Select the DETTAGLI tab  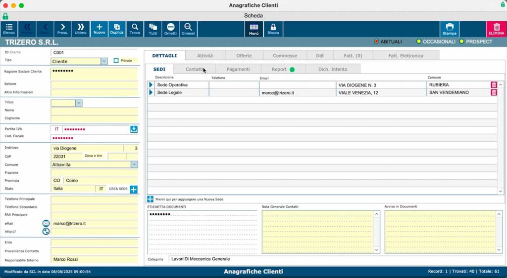tap(164, 55)
